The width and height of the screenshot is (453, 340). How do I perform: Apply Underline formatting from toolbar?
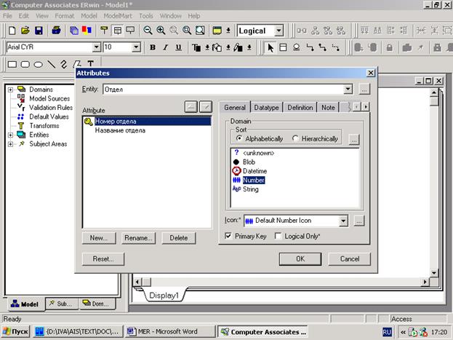[179, 47]
